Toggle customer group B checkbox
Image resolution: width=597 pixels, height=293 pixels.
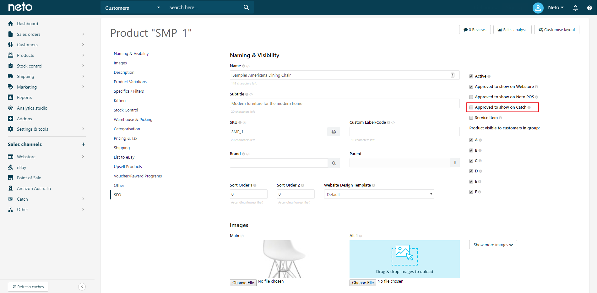point(471,150)
